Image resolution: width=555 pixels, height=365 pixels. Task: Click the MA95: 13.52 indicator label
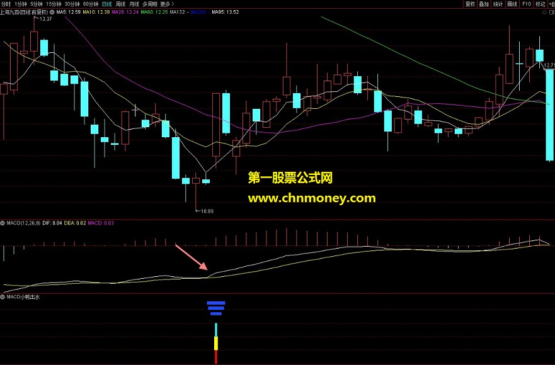226,12
